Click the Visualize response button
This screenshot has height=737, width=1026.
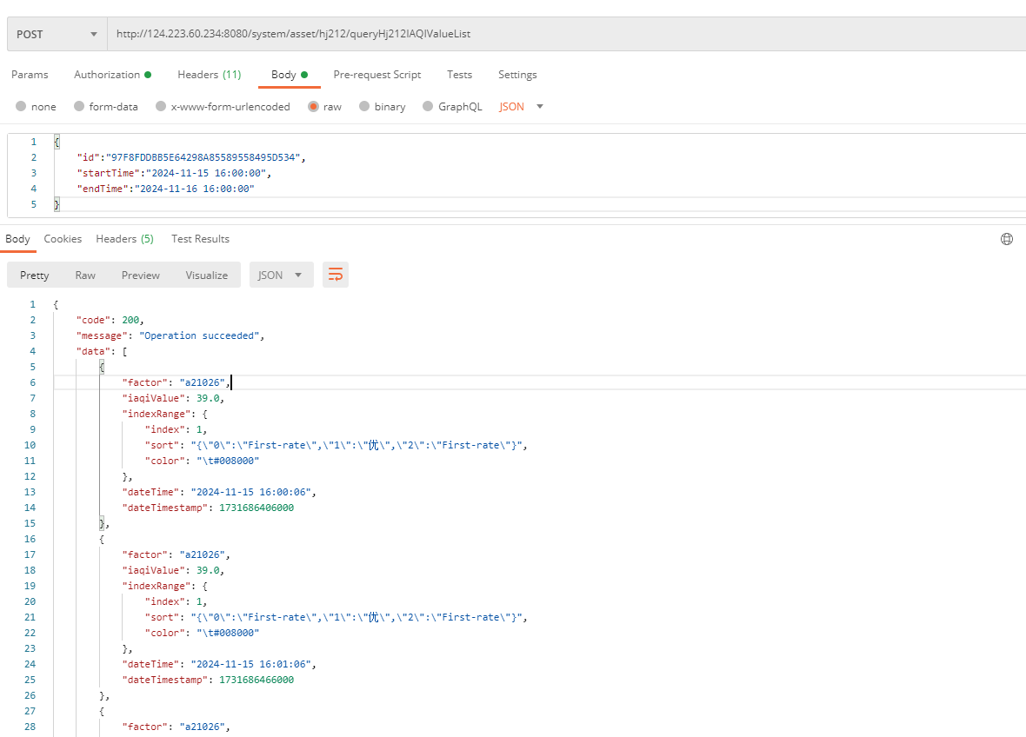(x=206, y=275)
